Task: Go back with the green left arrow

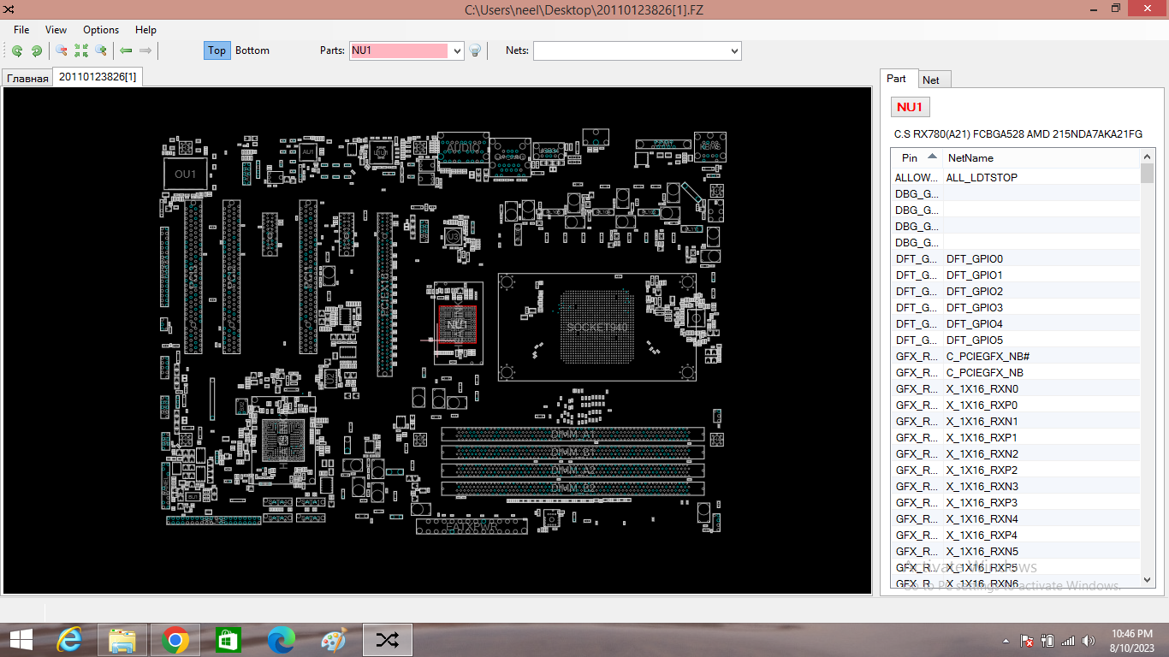Action: (x=126, y=50)
